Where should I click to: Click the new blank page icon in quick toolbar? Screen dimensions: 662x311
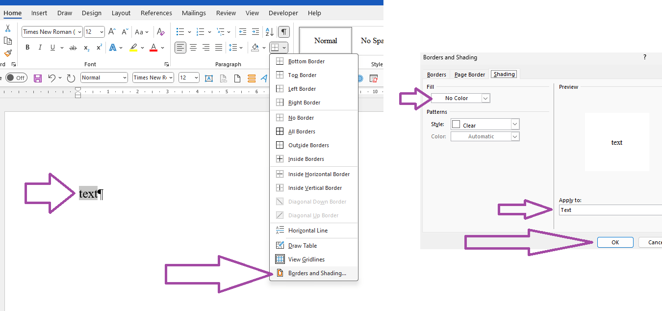[237, 78]
